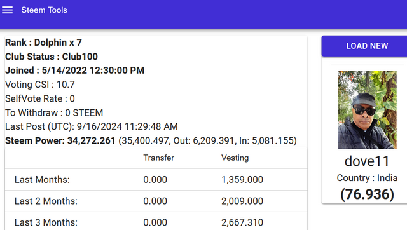Select the Last 3 Months: row label

pos(46,222)
